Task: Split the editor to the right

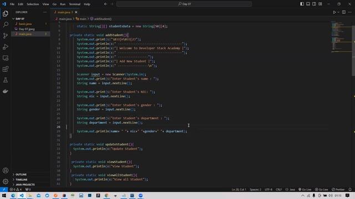Action: coord(344,12)
